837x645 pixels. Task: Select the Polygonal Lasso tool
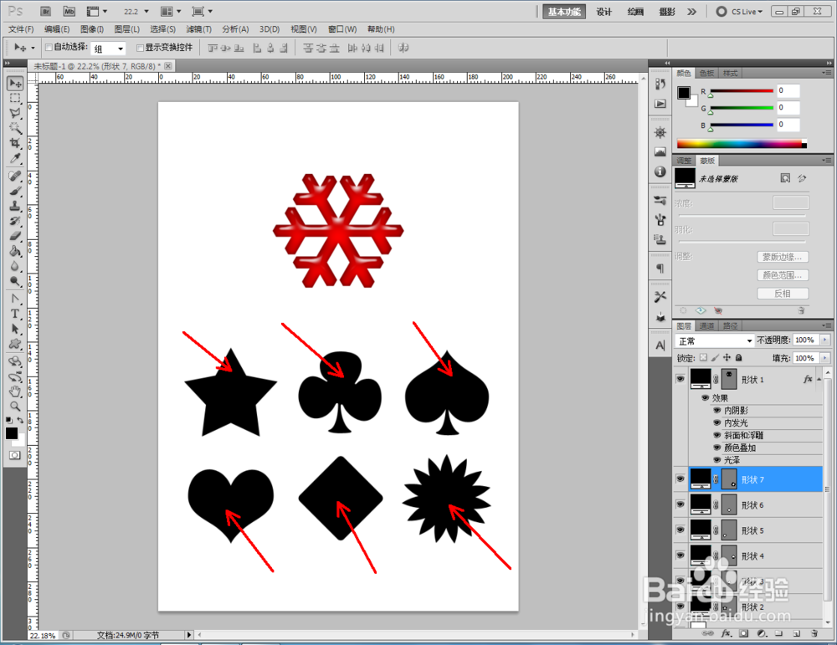[x=15, y=113]
